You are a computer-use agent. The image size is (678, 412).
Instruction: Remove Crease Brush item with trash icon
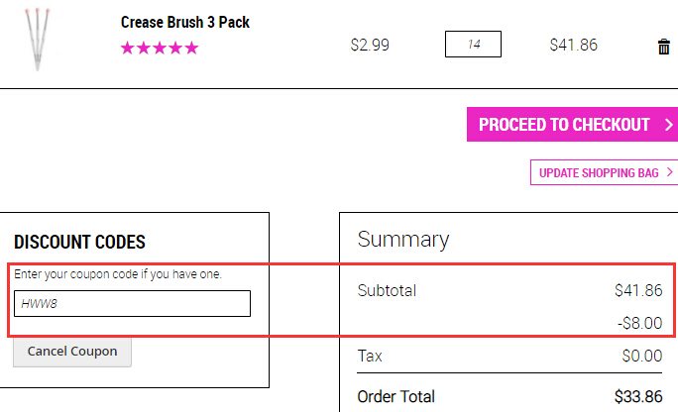664,47
